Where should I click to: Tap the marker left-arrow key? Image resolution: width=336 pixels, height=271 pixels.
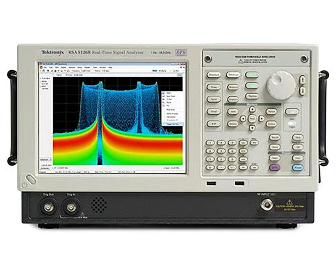pos(243,118)
